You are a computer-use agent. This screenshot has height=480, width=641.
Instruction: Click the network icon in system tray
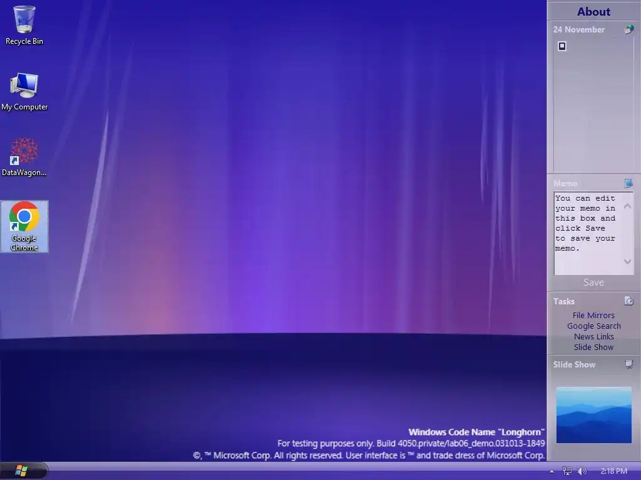point(567,471)
